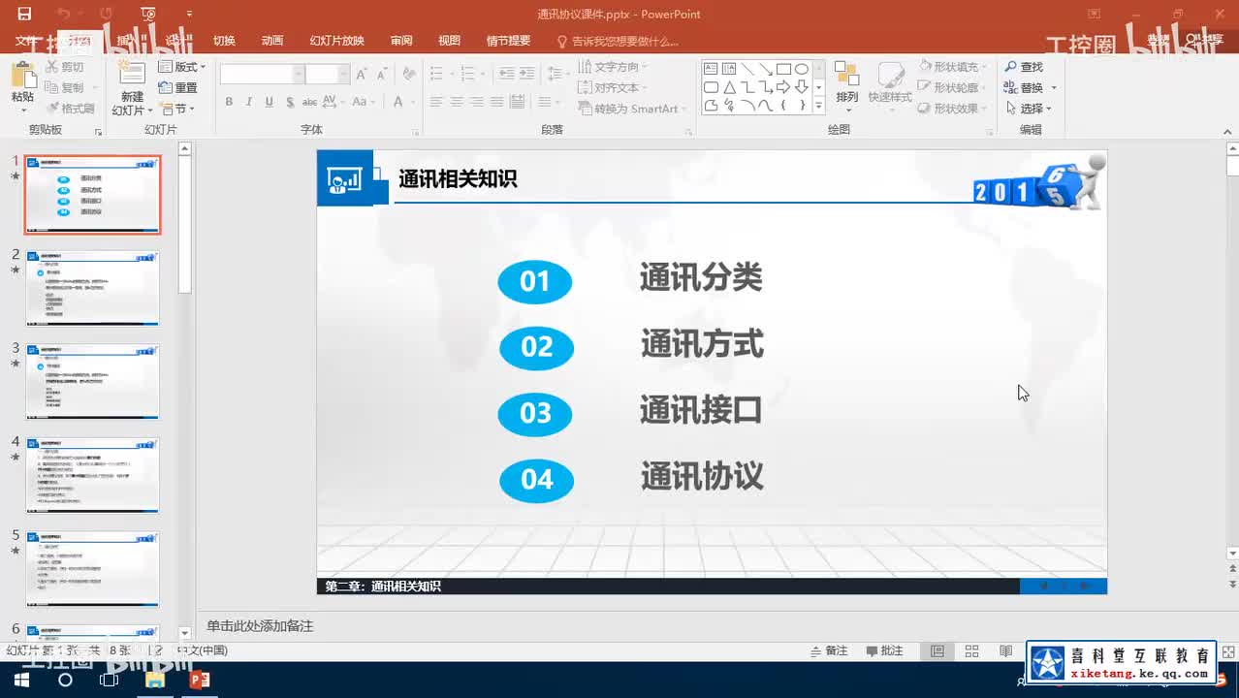This screenshot has width=1239, height=698.
Task: Open the Replace (替换) dropdown arrow
Action: [x=1054, y=88]
